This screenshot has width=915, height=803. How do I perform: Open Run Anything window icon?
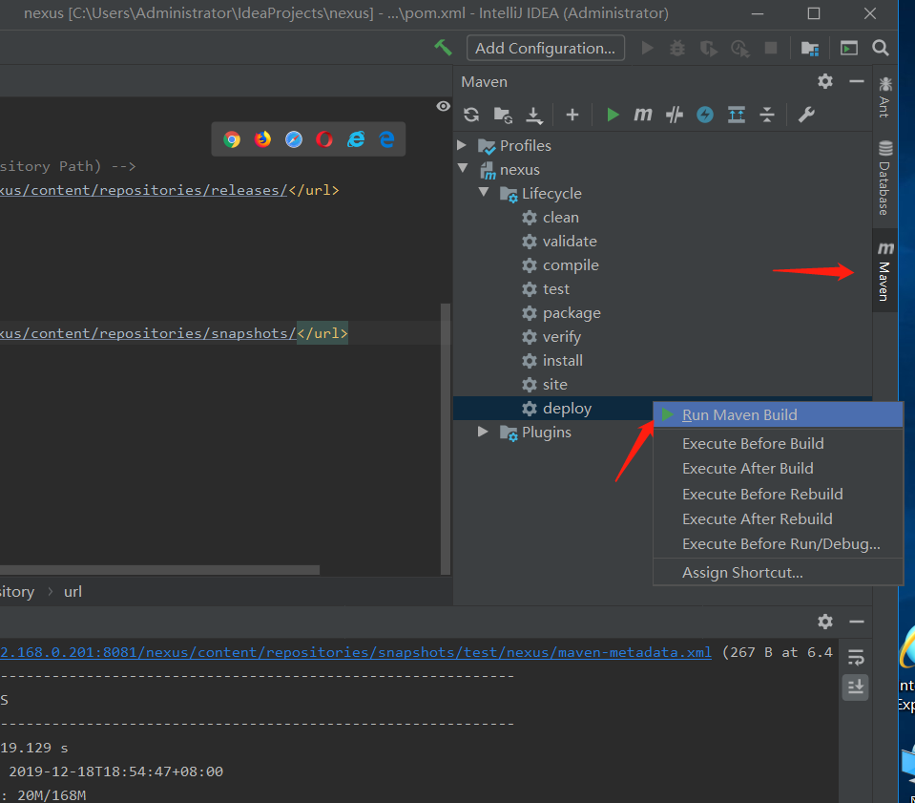click(848, 48)
